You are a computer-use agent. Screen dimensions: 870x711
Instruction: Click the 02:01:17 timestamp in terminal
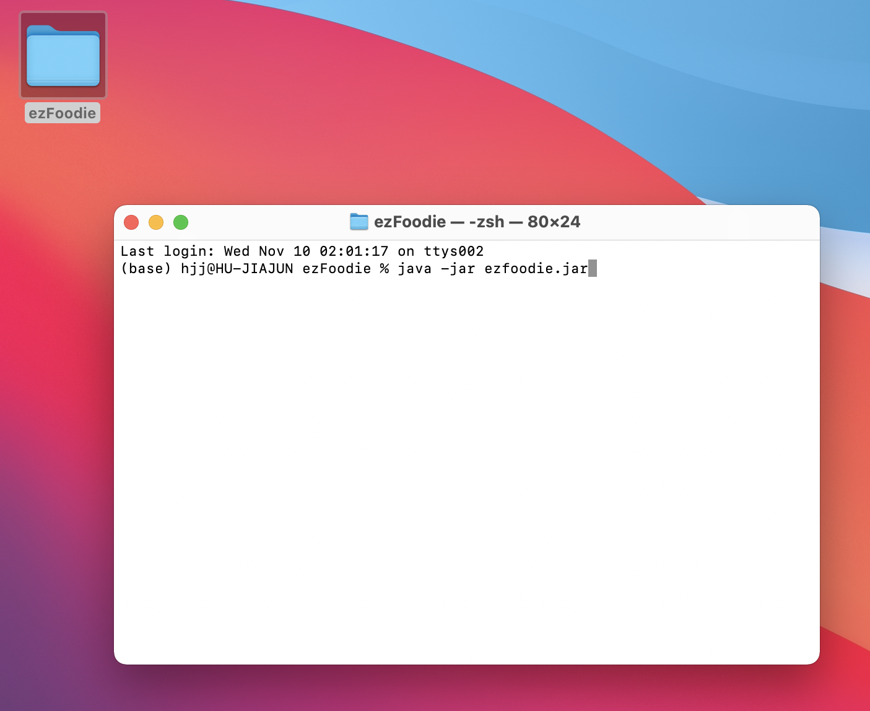pyautogui.click(x=354, y=251)
